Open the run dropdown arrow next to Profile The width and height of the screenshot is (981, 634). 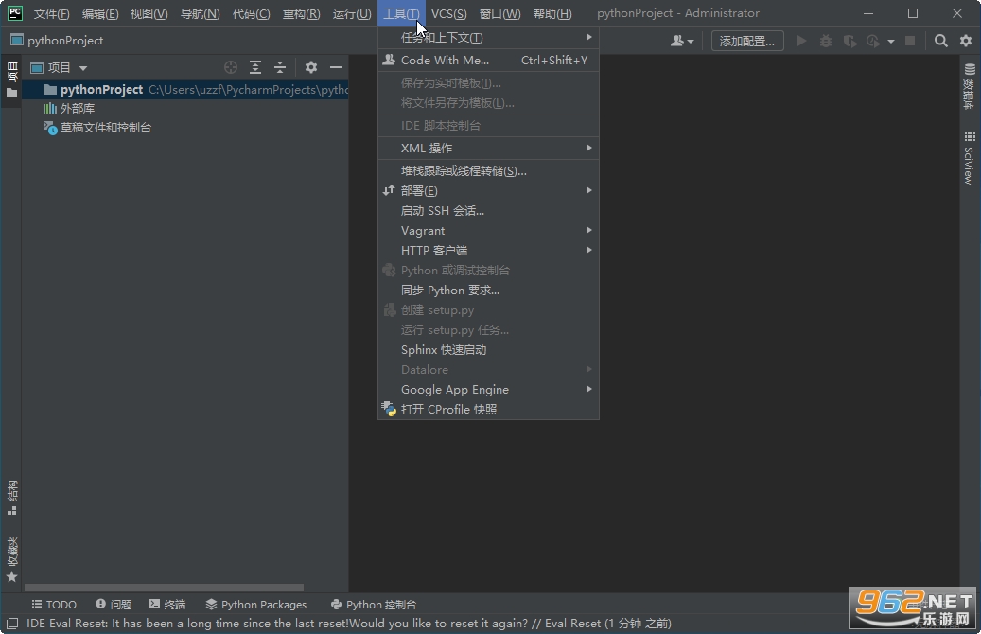click(x=891, y=42)
